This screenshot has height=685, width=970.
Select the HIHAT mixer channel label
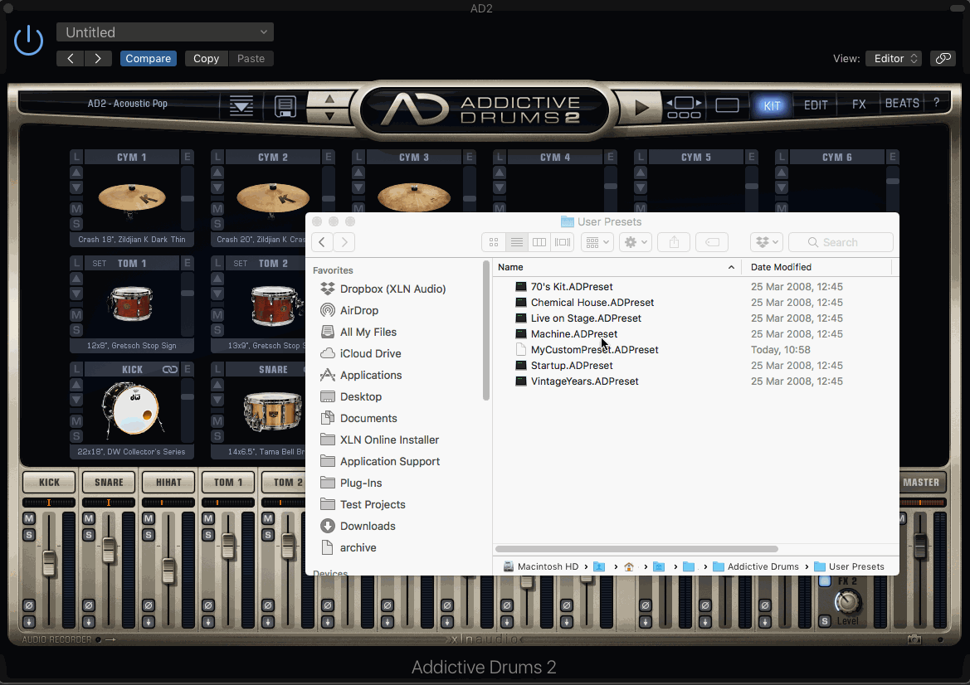[168, 482]
